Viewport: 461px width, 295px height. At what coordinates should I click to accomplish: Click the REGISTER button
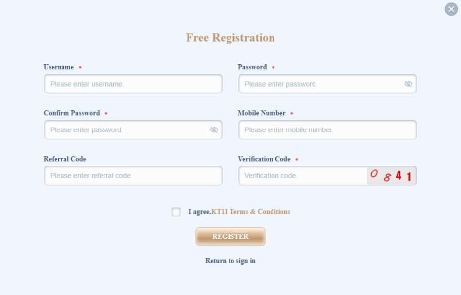pyautogui.click(x=231, y=236)
